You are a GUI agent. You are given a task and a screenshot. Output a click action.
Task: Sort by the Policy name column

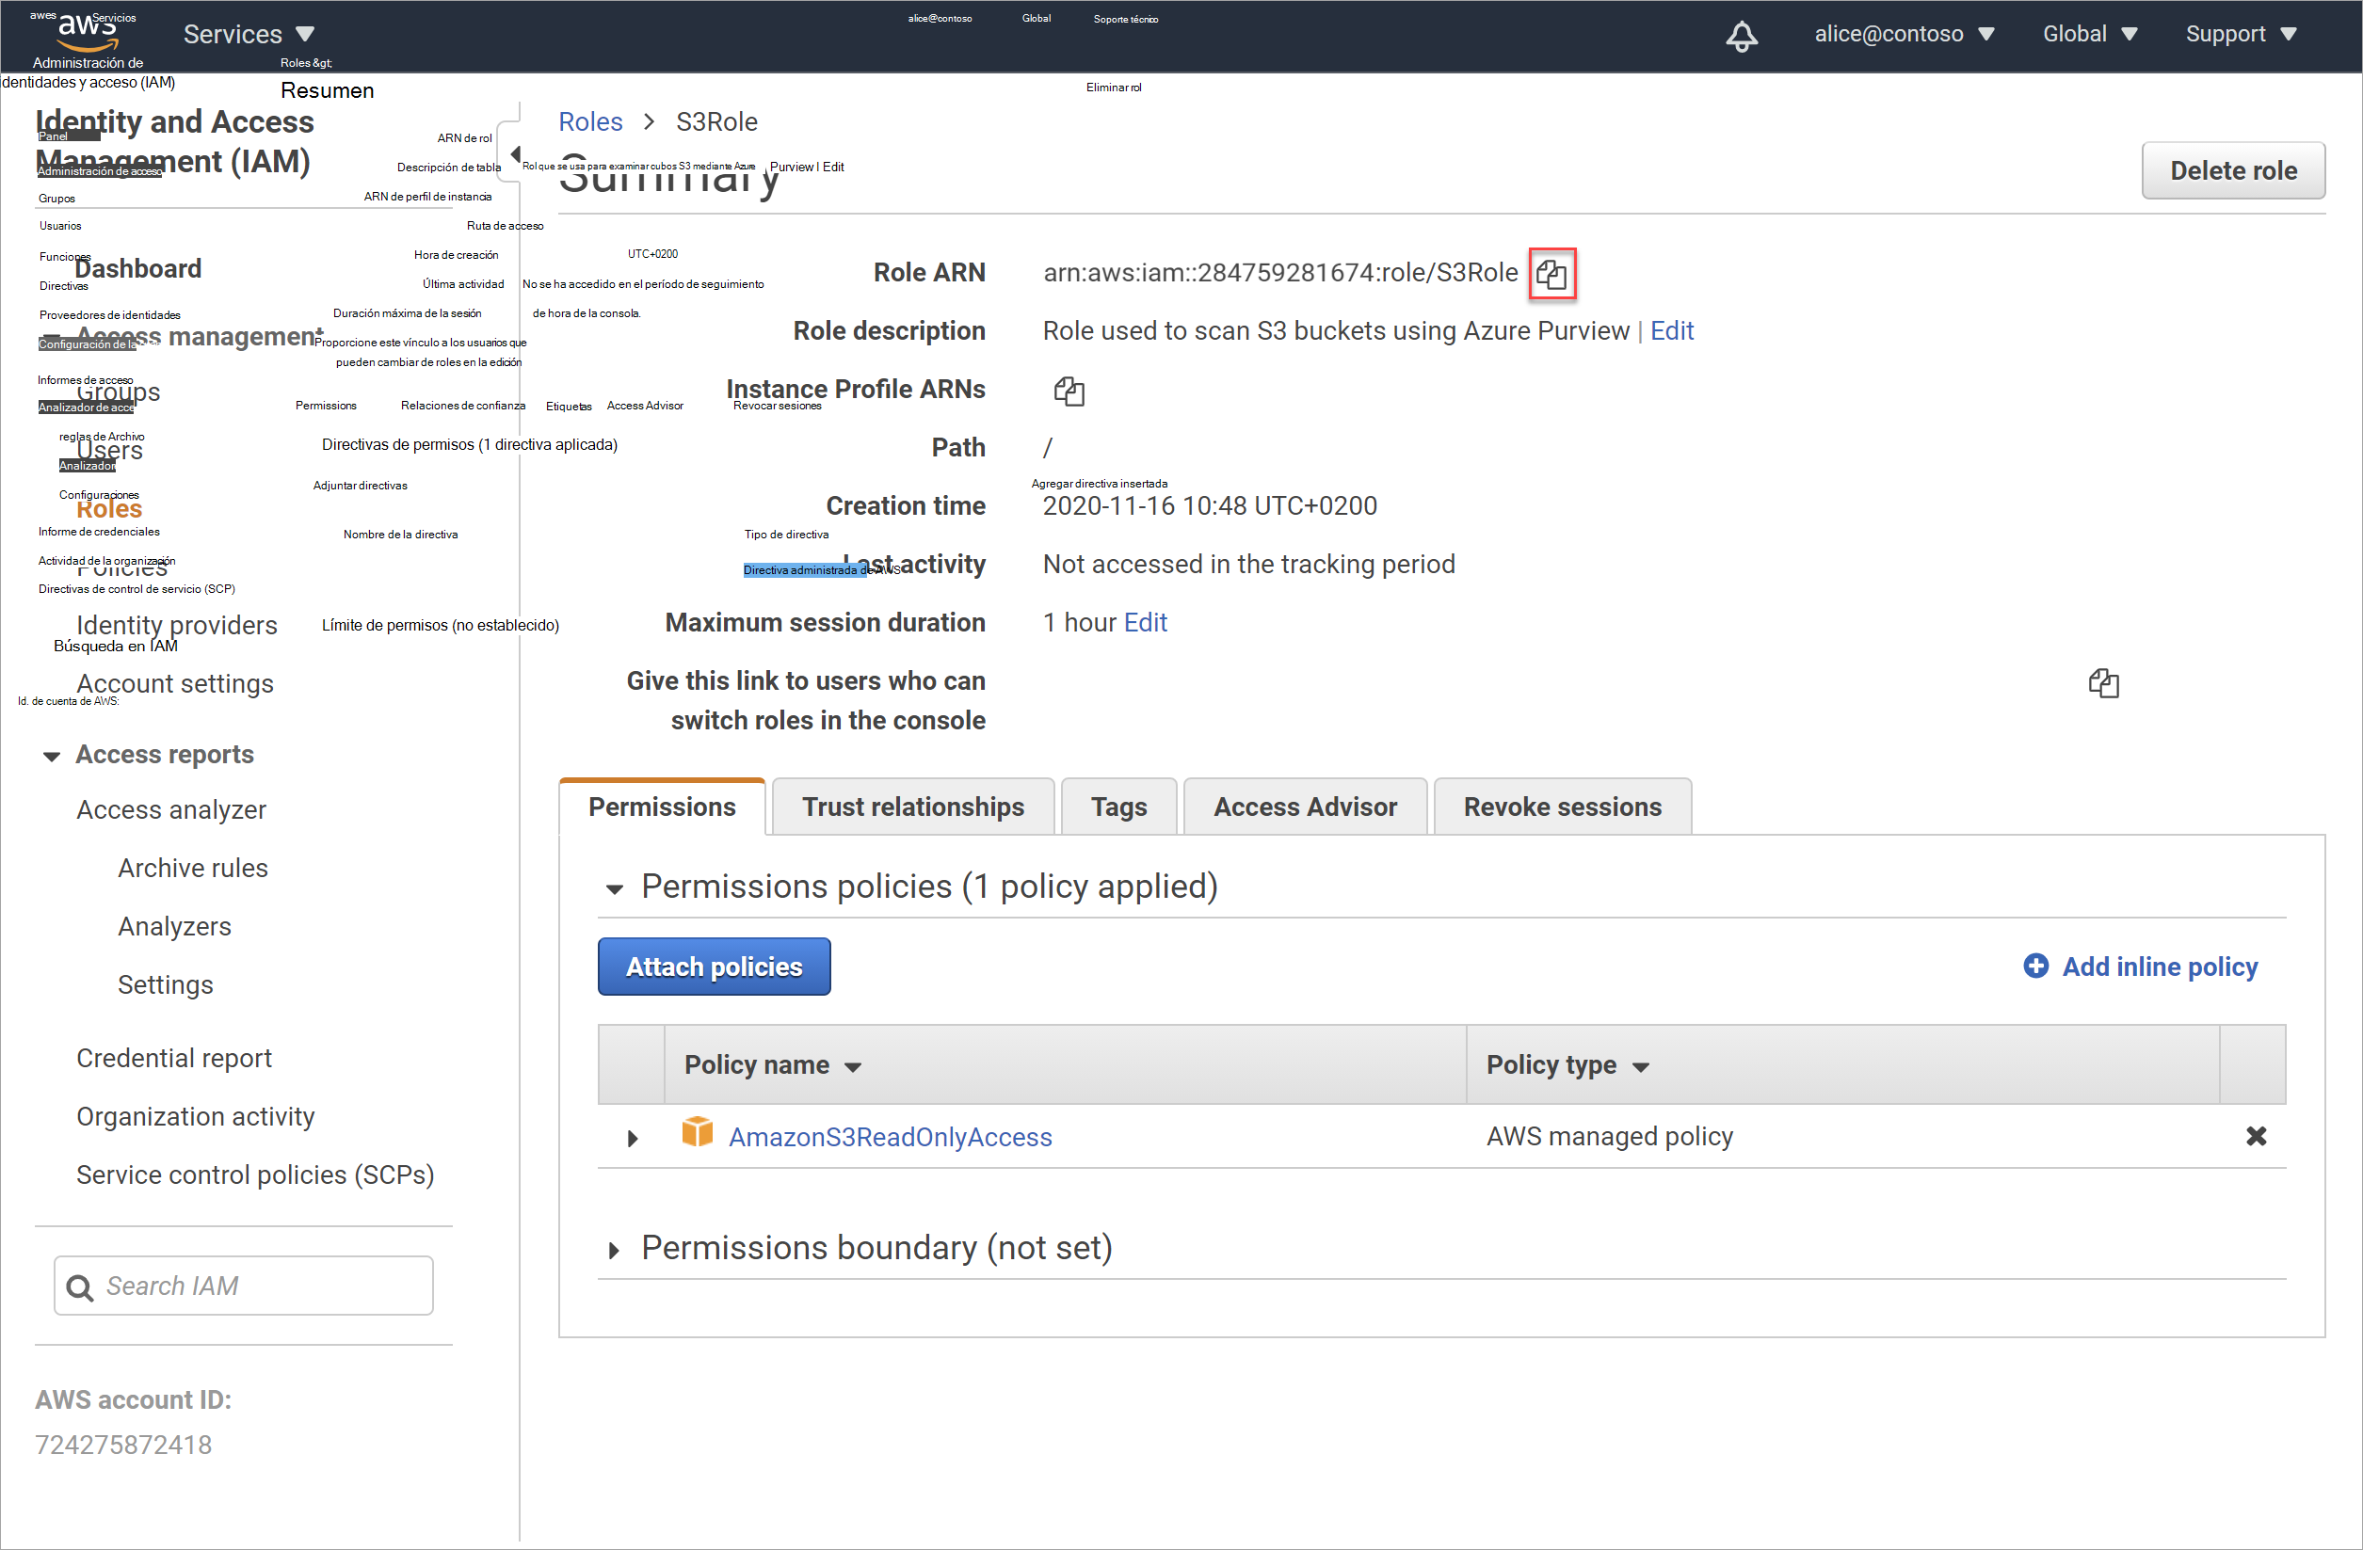point(772,1064)
